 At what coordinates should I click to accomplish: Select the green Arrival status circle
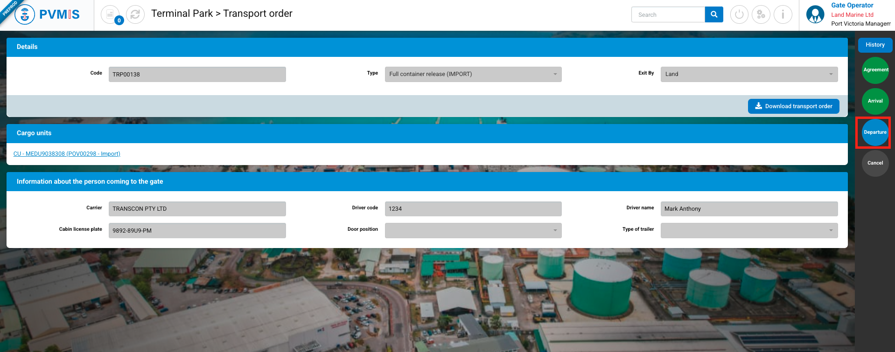(x=875, y=101)
